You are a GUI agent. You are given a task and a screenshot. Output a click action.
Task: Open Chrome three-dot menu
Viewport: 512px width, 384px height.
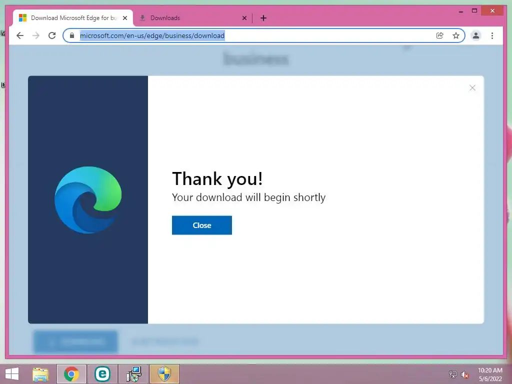[x=492, y=35]
